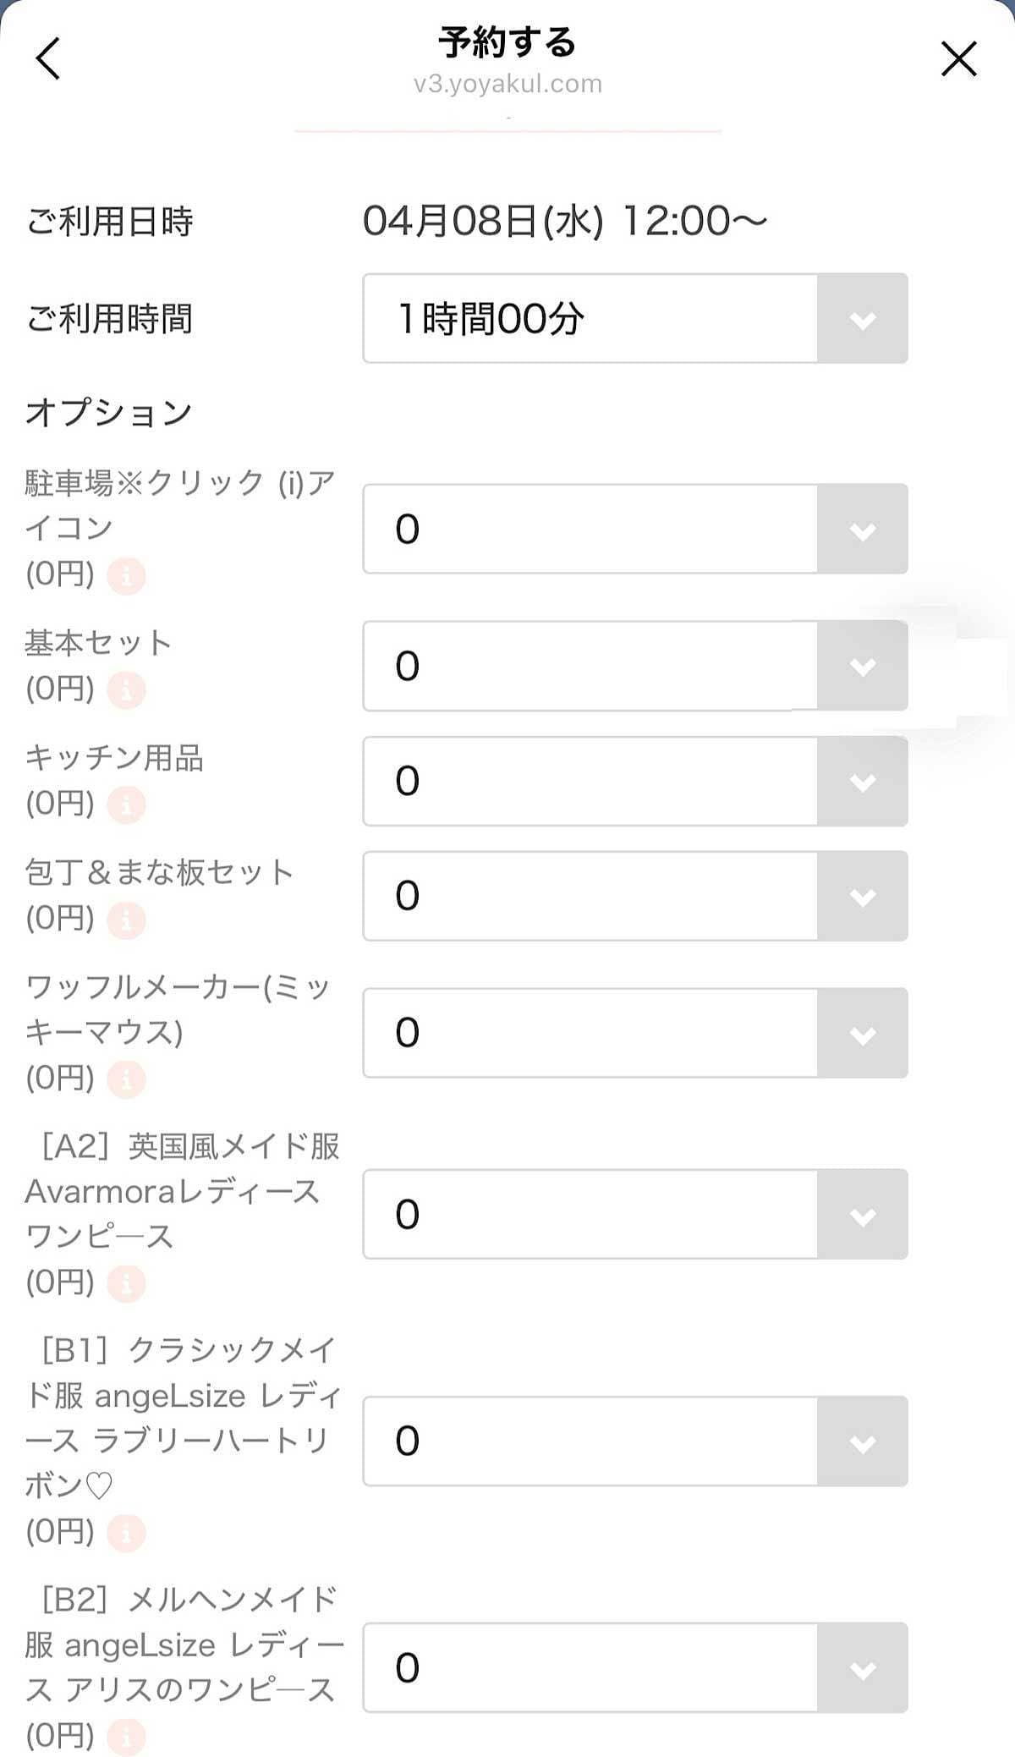Open 包丁＆まな板セット quantity dropdown
This screenshot has width=1015, height=1757.
[x=634, y=896]
